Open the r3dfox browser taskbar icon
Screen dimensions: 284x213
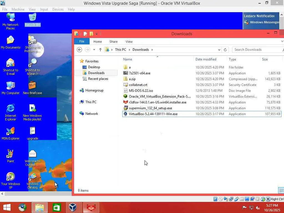pos(91,207)
